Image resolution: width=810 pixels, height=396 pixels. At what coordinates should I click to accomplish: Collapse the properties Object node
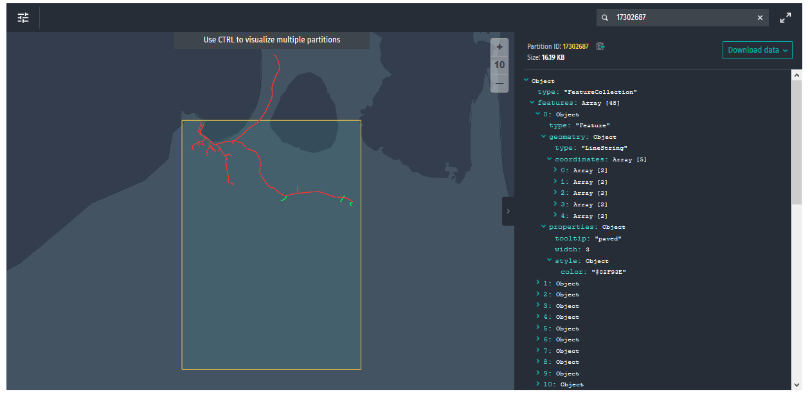544,227
